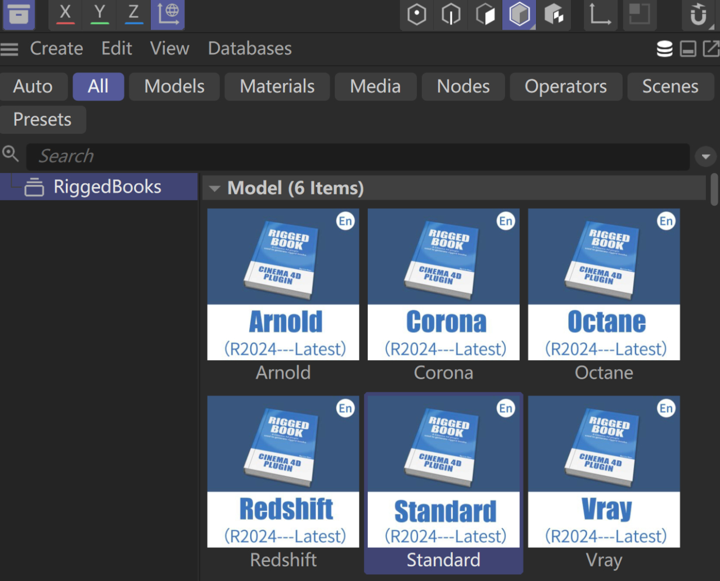
Task: Collapse the Model items group header
Action: pos(214,188)
